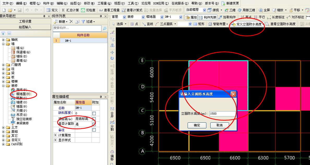This screenshot has height=165, width=310.
Task: Click the 构件列表 toolbar button
Action: [208, 17]
